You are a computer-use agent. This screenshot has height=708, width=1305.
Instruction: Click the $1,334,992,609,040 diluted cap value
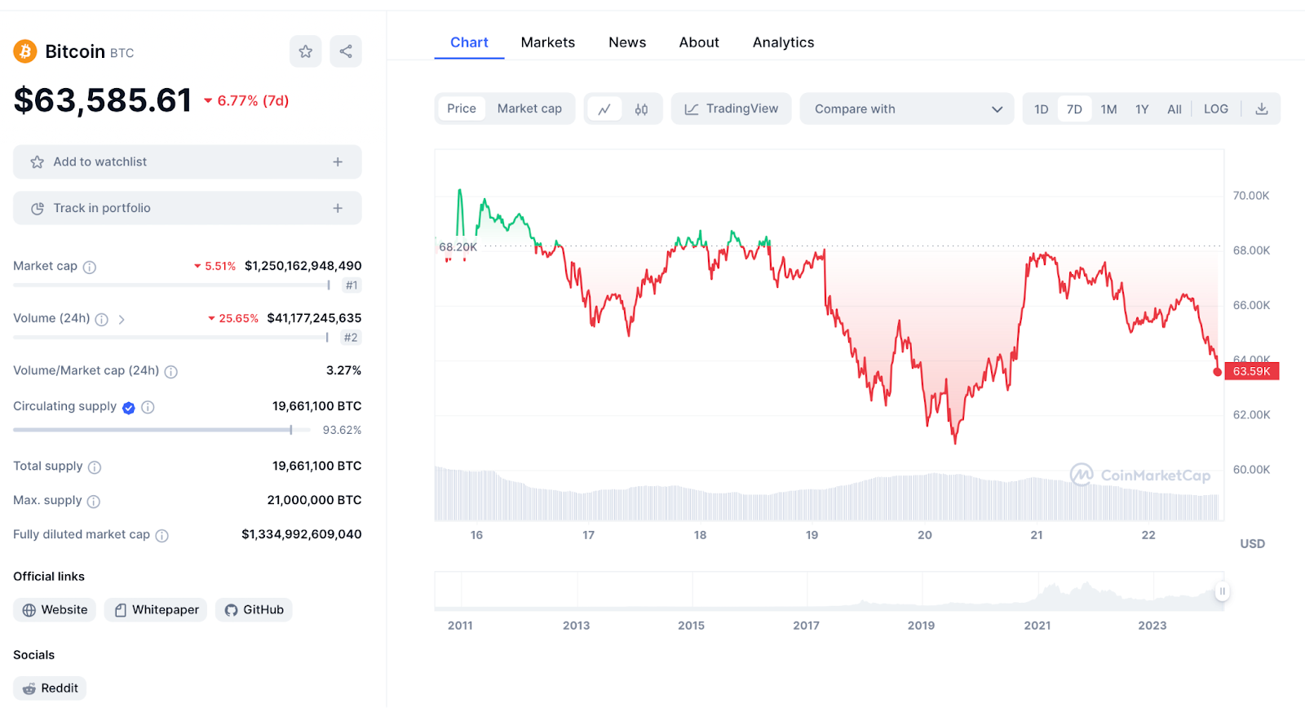301,534
